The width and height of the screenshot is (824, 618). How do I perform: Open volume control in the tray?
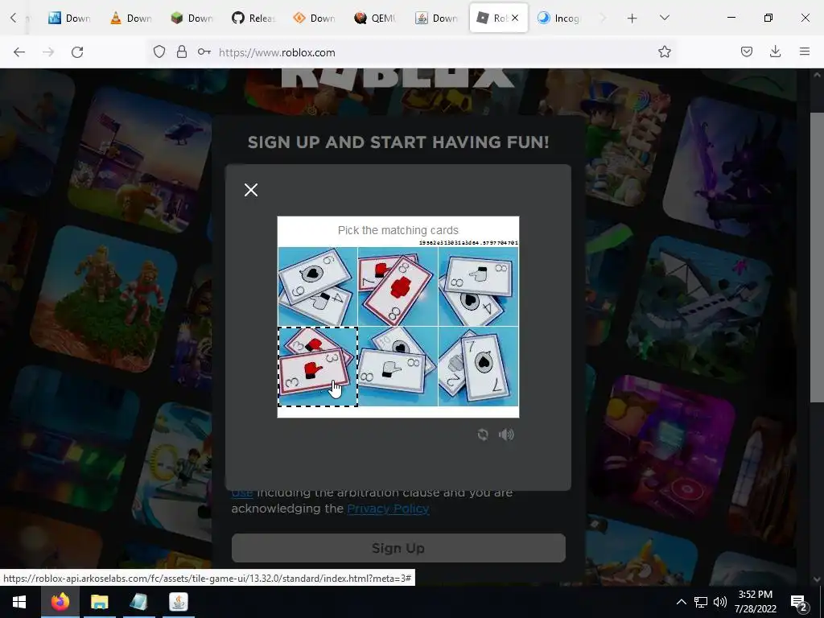(720, 602)
